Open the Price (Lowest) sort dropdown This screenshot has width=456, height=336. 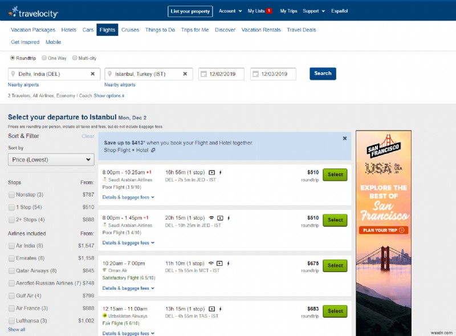(x=50, y=159)
